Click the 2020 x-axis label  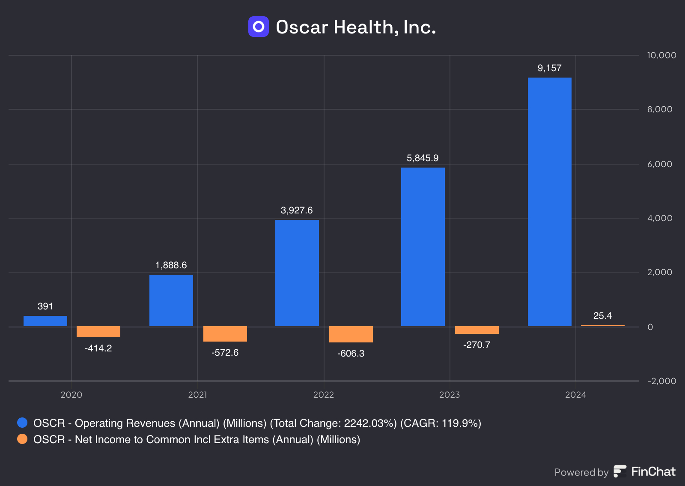(71, 395)
